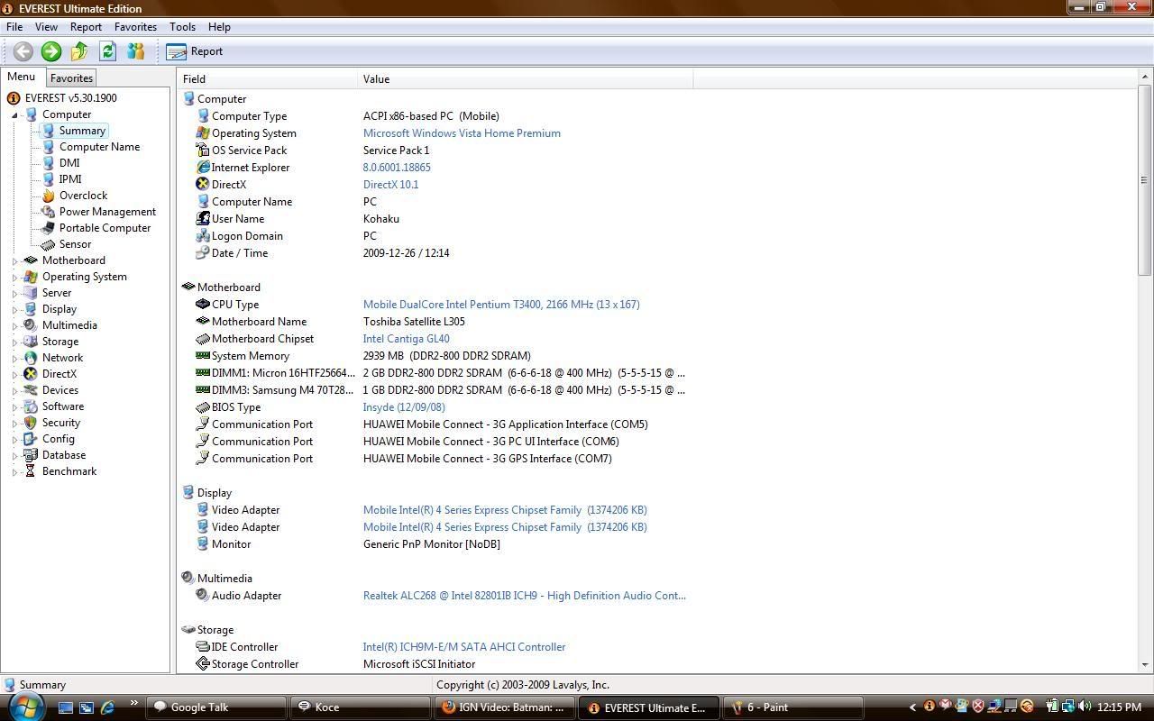This screenshot has width=1154, height=721.
Task: Open DirectX category in sidebar
Action: pyautogui.click(x=59, y=374)
